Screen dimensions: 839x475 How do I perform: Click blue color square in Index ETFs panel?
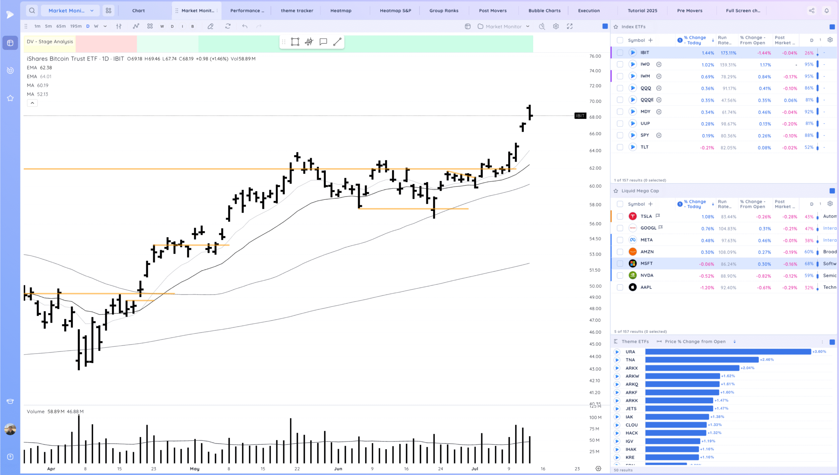[x=832, y=27]
